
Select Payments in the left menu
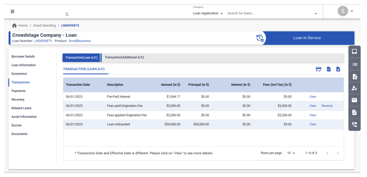tap(19, 91)
